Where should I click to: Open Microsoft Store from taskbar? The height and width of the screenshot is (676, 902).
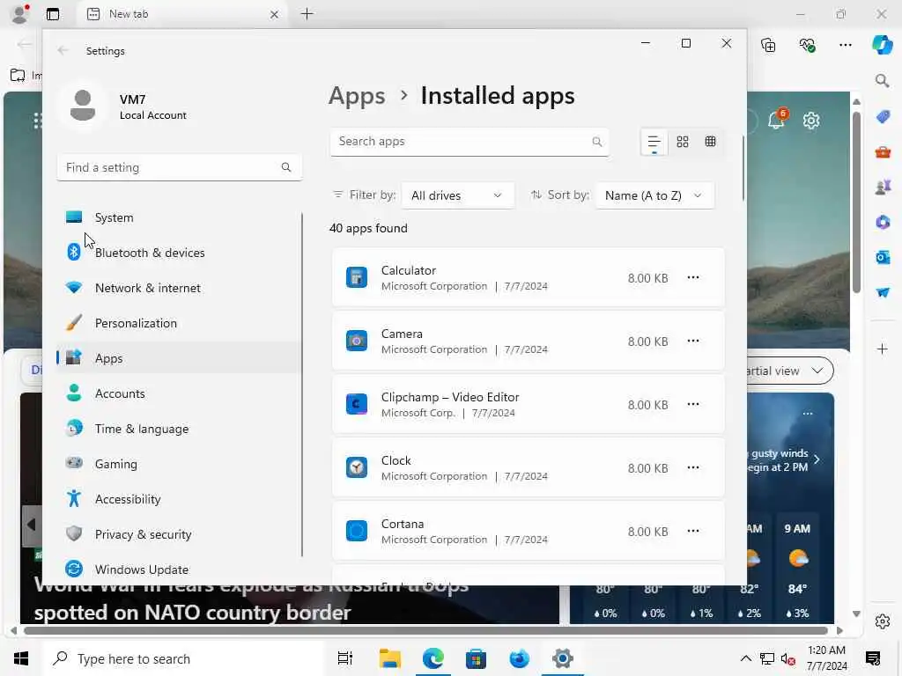click(x=476, y=658)
